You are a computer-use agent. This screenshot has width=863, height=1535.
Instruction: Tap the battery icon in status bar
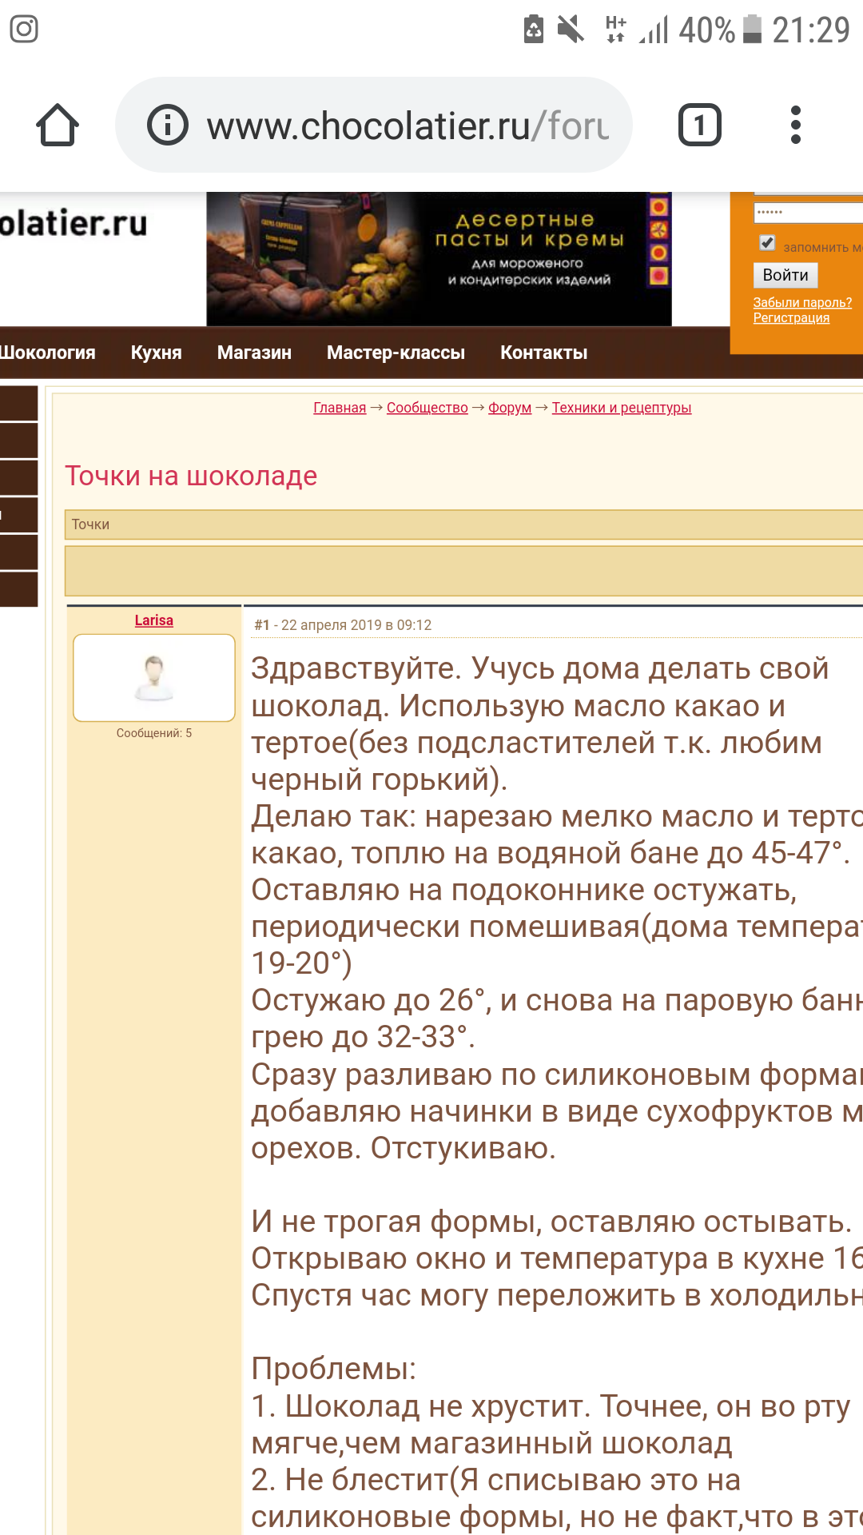click(x=752, y=30)
